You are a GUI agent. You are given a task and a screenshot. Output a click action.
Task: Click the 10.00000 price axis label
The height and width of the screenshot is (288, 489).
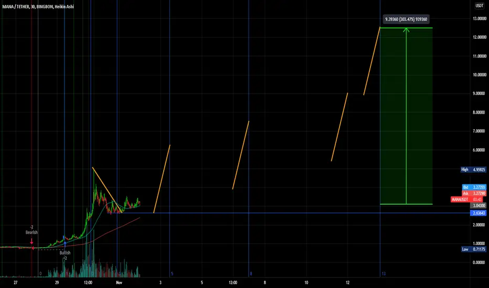[x=480, y=75]
